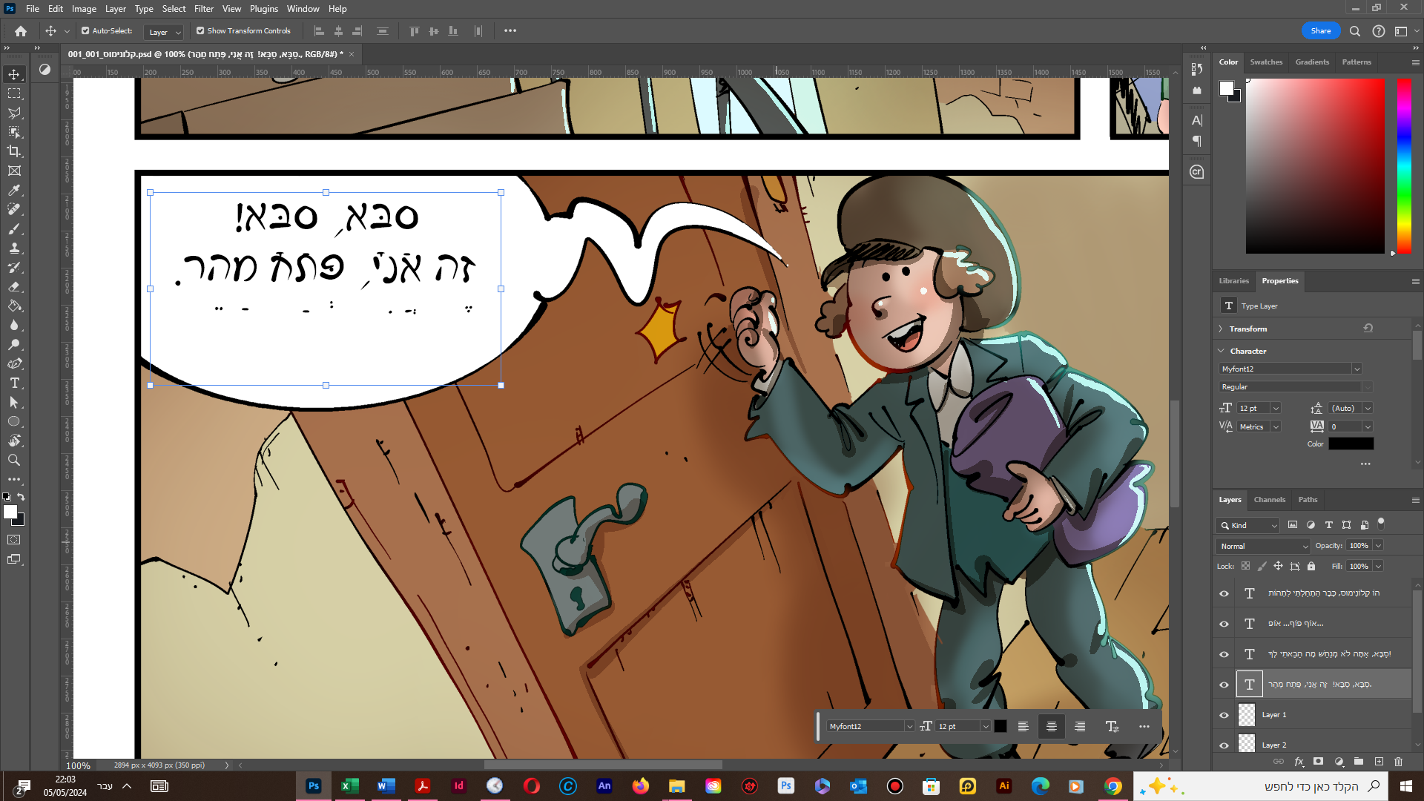1424x801 pixels.
Task: Open the Normal blend mode dropdown
Action: coord(1263,546)
